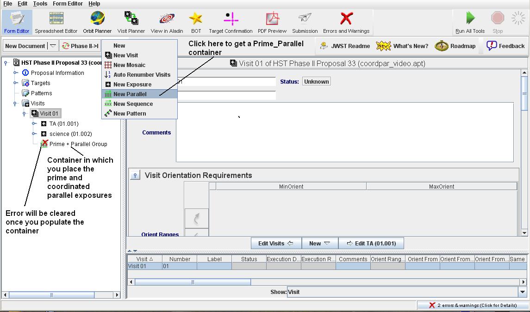
Task: Select Visit 01 in the tree
Action: pyautogui.click(x=49, y=113)
